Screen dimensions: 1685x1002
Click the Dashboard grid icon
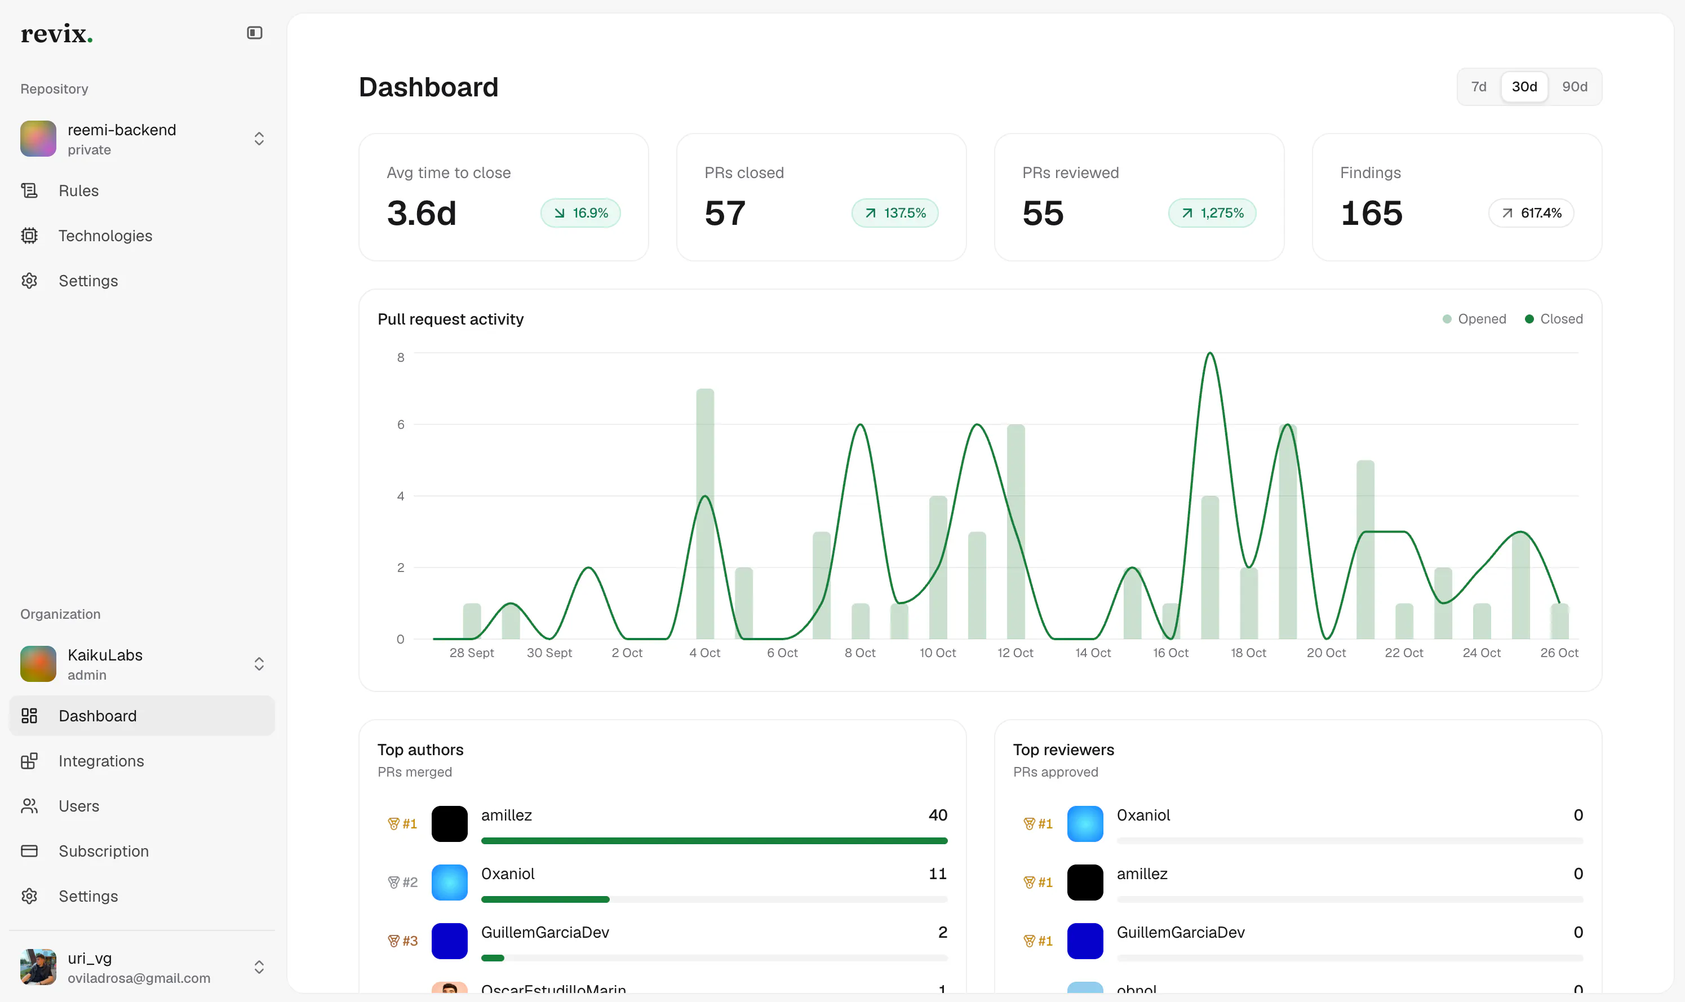(x=29, y=716)
